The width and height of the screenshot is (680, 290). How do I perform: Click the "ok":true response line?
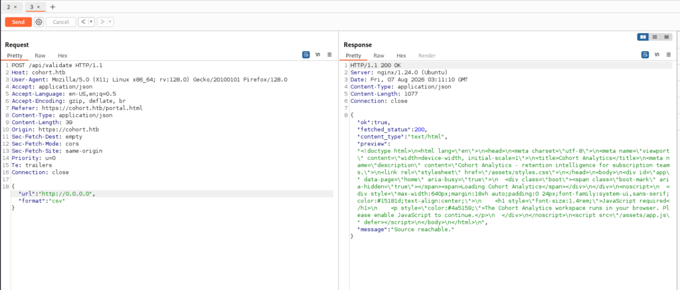pyautogui.click(x=373, y=122)
